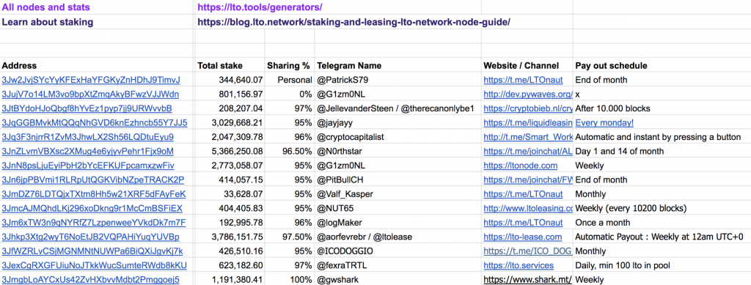
Task: Open the https://lto-lease.com website link
Action: tap(522, 237)
